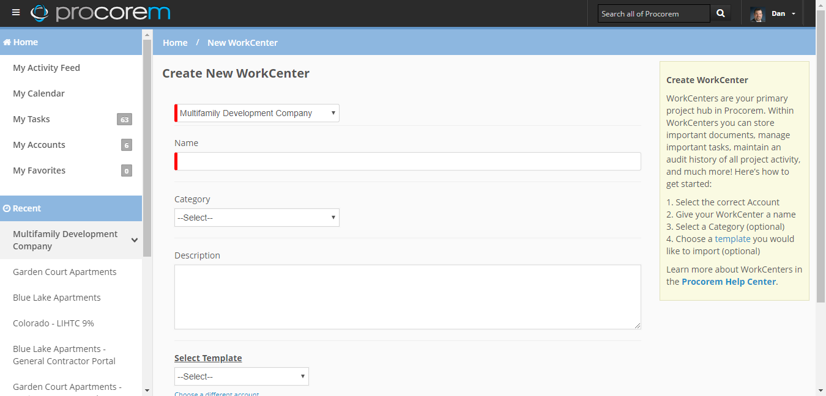Click the template link in the help box

732,238
